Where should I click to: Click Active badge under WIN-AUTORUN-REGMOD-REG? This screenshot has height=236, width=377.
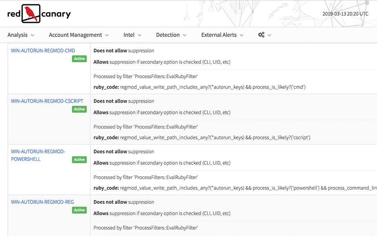coord(79,210)
